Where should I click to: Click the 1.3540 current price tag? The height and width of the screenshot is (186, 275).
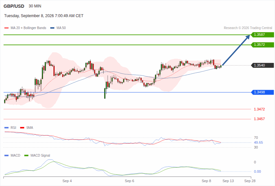click(x=262, y=65)
